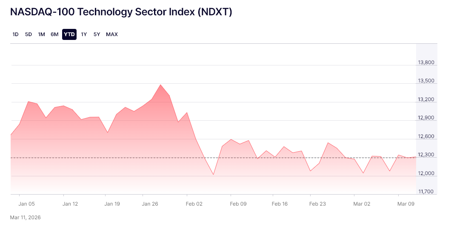Click the Jan 19 date marker
The image size is (451, 229).
click(112, 204)
